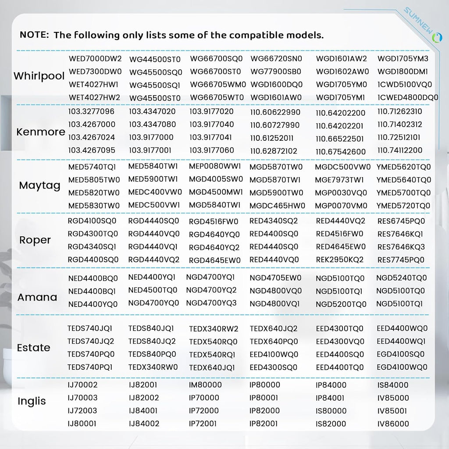Select the Roper brand label
Viewport: 449px width, 449px height.
click(x=35, y=240)
